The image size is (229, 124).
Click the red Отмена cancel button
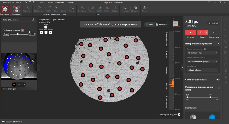coord(191,32)
